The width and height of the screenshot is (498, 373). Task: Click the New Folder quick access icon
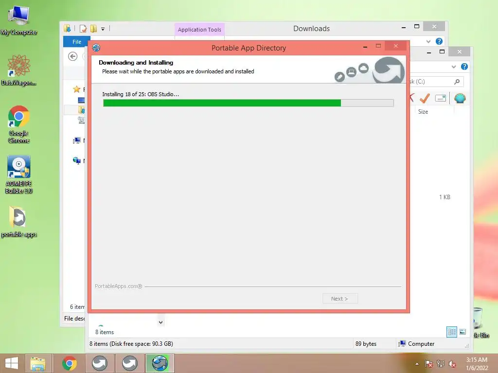click(93, 29)
